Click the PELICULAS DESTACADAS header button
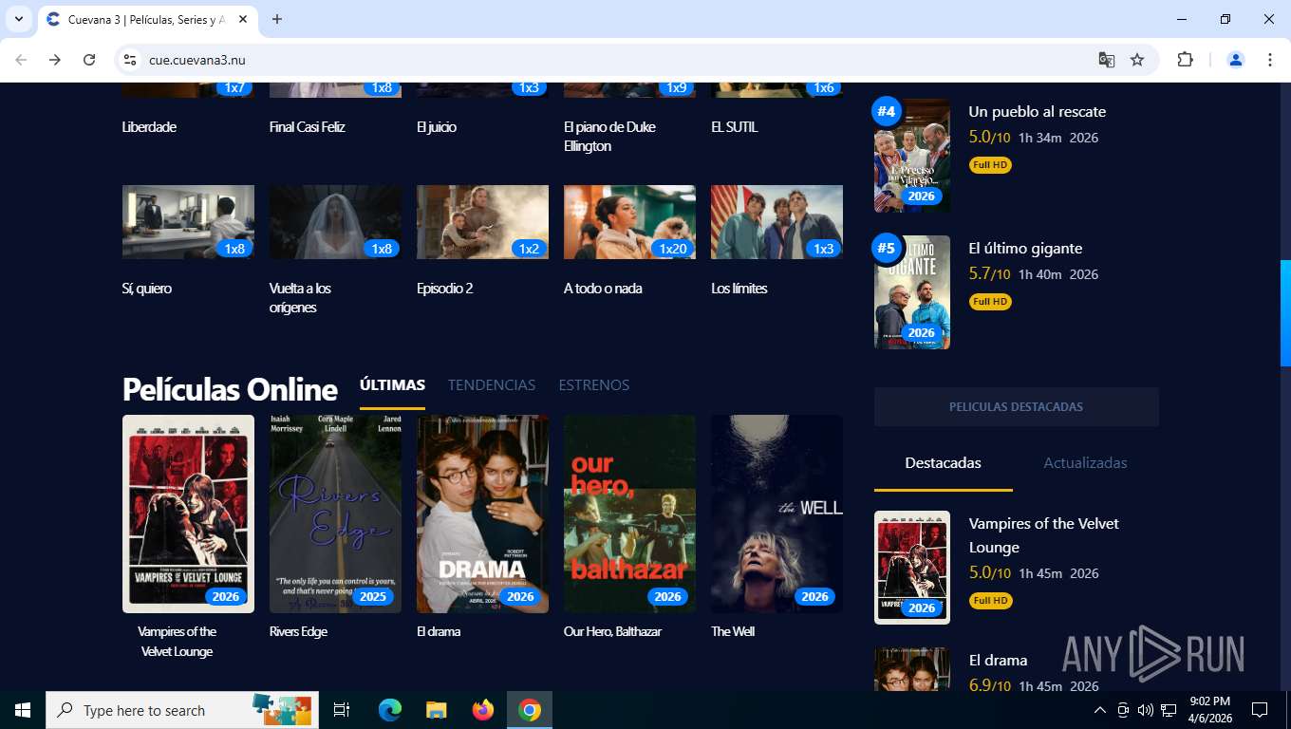 1016,406
